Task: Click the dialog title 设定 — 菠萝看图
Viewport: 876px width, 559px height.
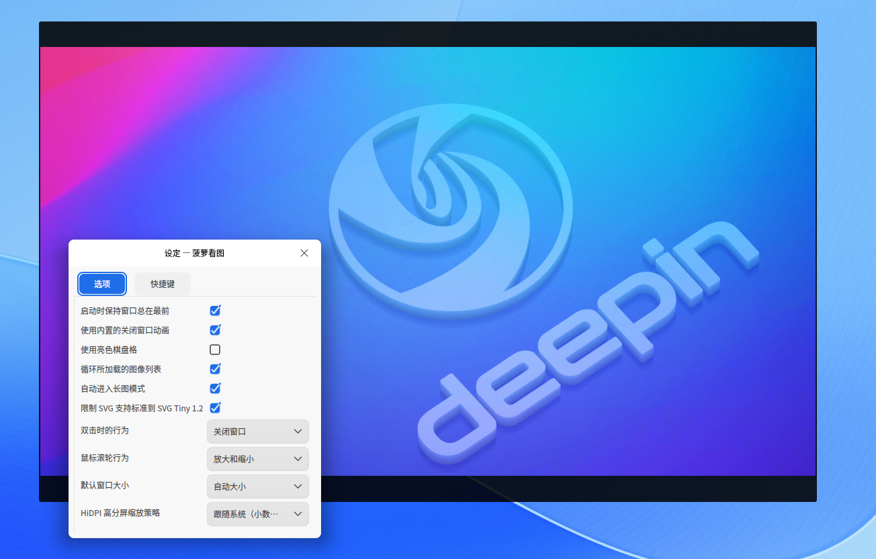Action: (194, 253)
